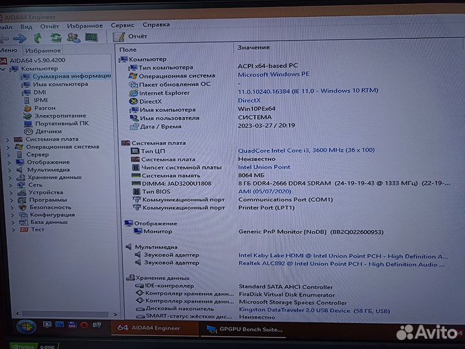465x349 pixels.
Task: Expand the Мультимедиа tree node
Action: (10, 171)
